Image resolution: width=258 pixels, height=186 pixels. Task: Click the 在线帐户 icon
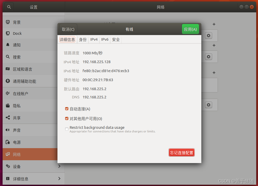8,93
